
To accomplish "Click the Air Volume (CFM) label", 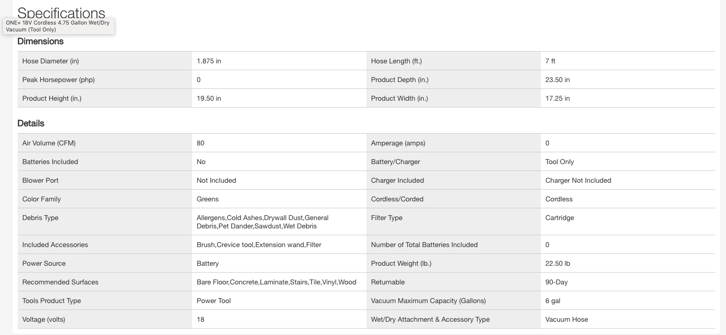I will (49, 143).
